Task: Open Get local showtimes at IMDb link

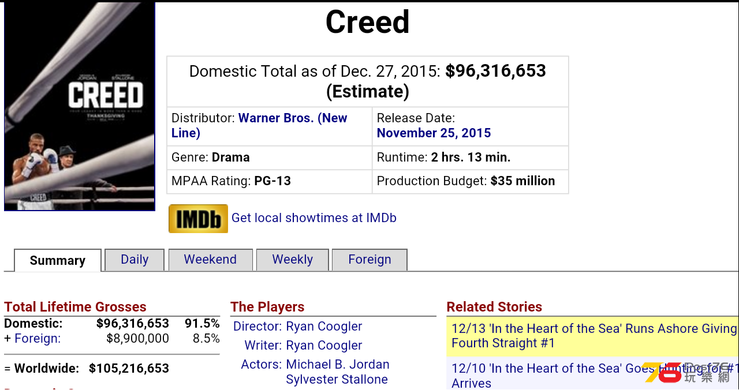Action: tap(314, 218)
